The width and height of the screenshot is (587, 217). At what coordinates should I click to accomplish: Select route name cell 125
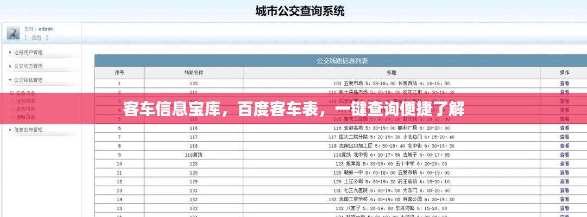(x=193, y=173)
